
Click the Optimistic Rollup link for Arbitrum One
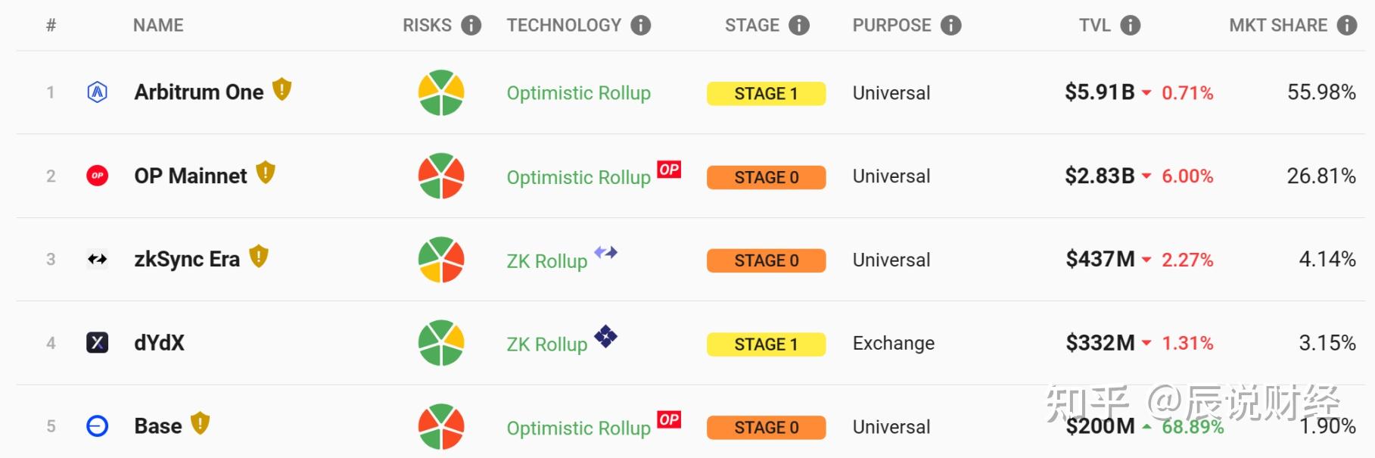(x=578, y=93)
